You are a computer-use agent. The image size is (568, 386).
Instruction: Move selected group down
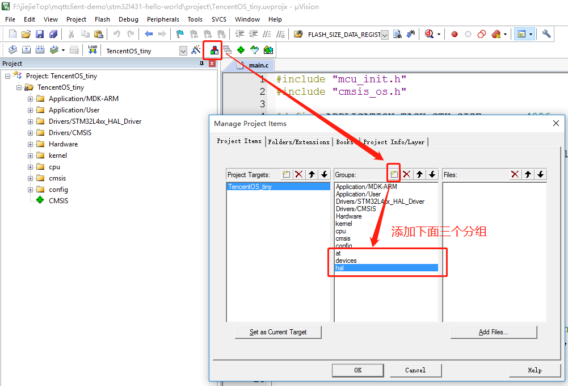pos(432,174)
